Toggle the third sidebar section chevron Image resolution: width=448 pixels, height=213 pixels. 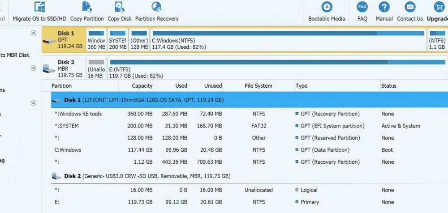tap(33, 103)
